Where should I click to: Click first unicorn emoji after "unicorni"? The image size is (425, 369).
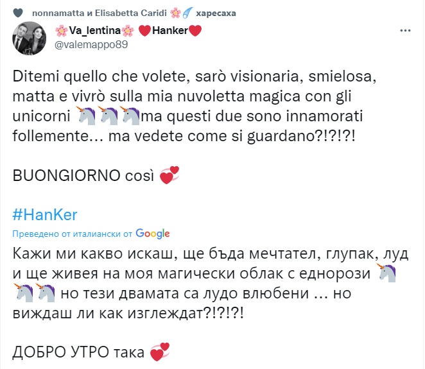pos(87,117)
